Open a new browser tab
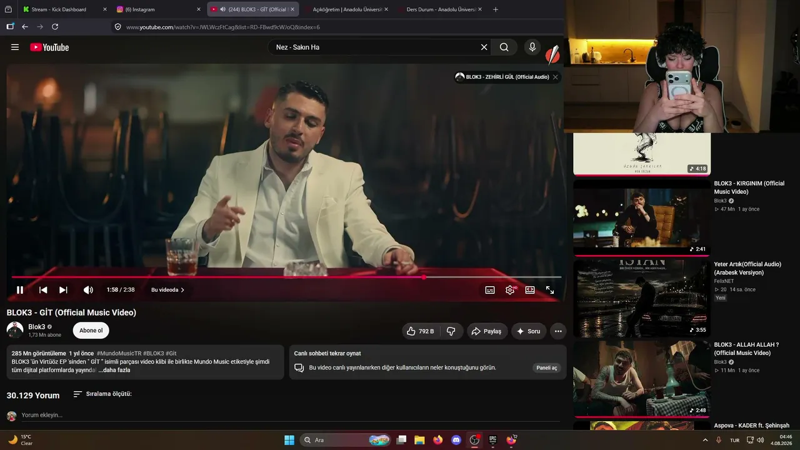800x450 pixels. click(496, 9)
